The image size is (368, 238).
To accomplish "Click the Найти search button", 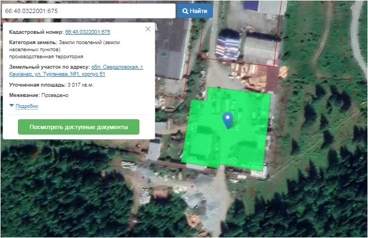I will (195, 11).
